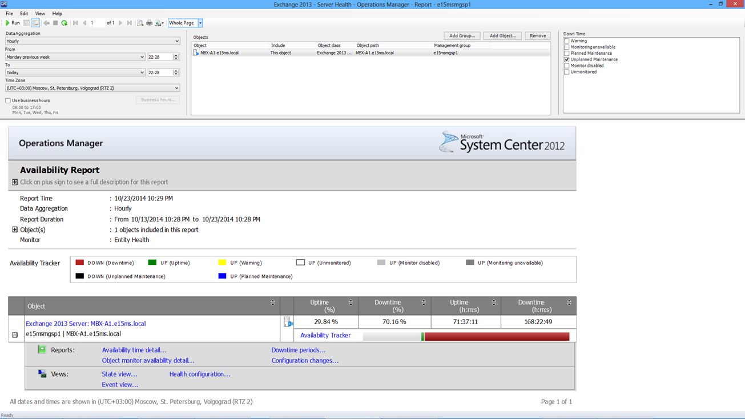Adjust the From time spinner

[176, 57]
